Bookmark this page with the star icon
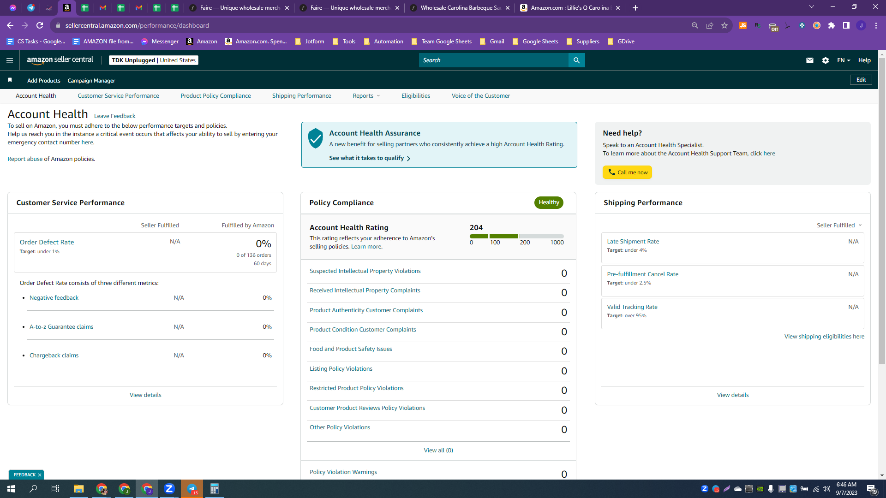The height and width of the screenshot is (498, 886). [724, 25]
